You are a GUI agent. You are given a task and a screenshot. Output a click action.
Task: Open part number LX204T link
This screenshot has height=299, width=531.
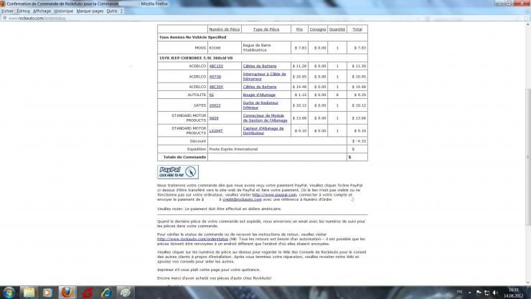(x=216, y=131)
